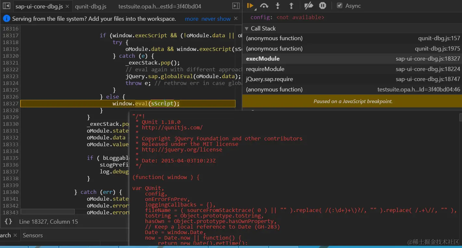The height and width of the screenshot is (248, 462).
Task: Toggle the Async checkbox
Action: point(340,6)
